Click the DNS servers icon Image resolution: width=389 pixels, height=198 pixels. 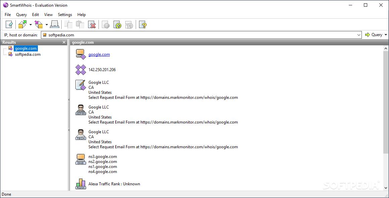click(81, 160)
